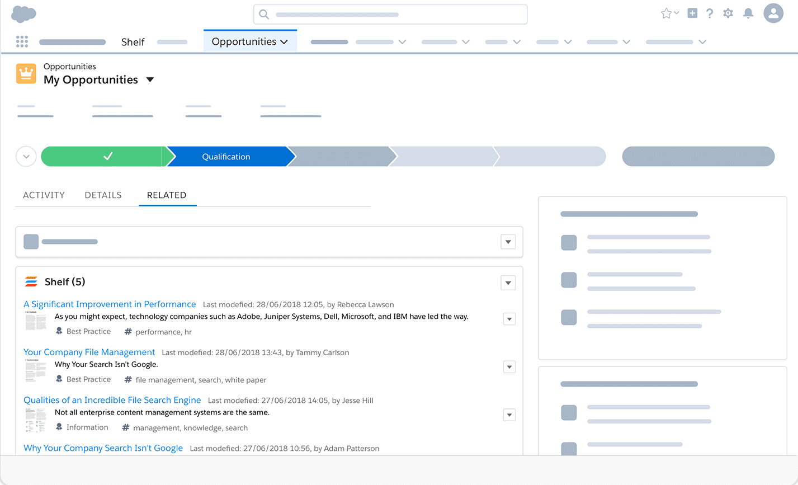Open the user profile avatar
Image resolution: width=798 pixels, height=485 pixels.
773,13
